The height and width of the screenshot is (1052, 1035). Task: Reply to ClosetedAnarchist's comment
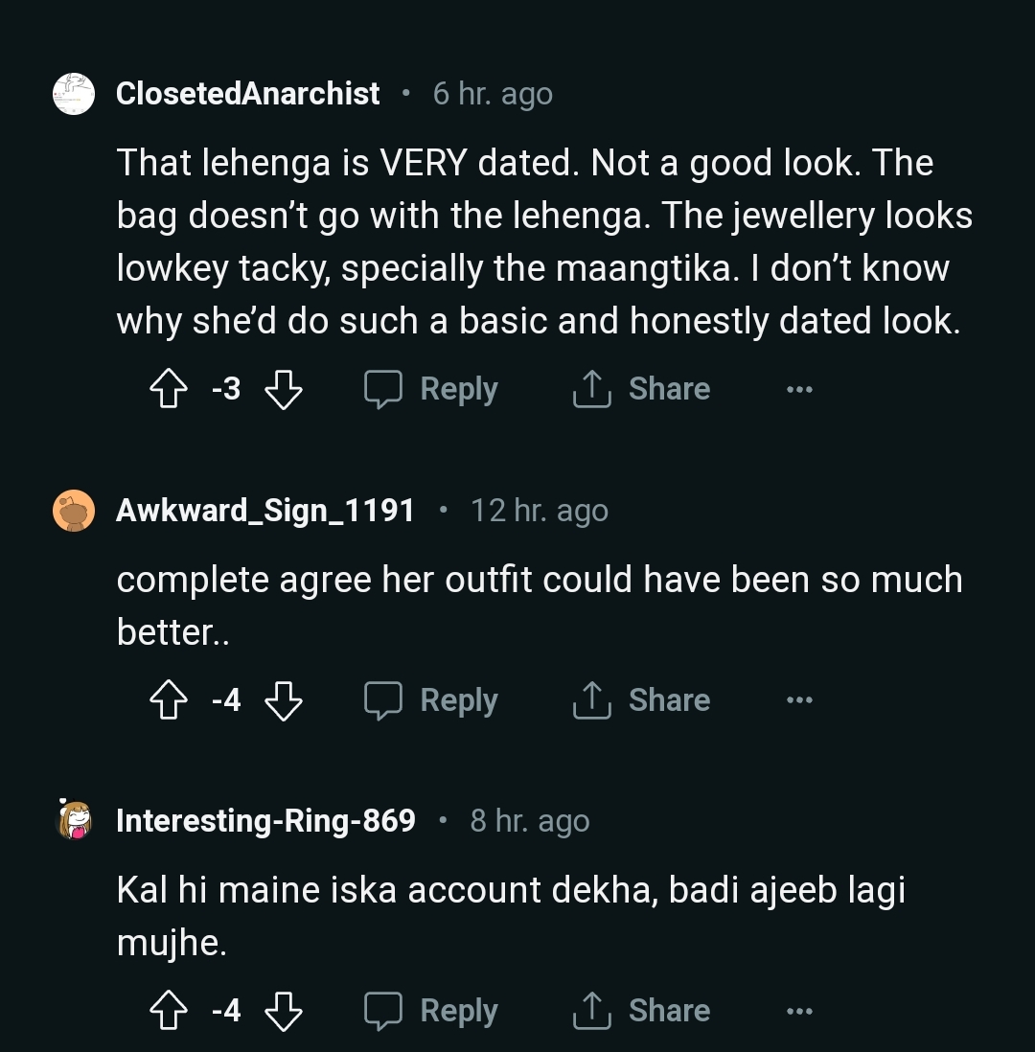(x=432, y=390)
